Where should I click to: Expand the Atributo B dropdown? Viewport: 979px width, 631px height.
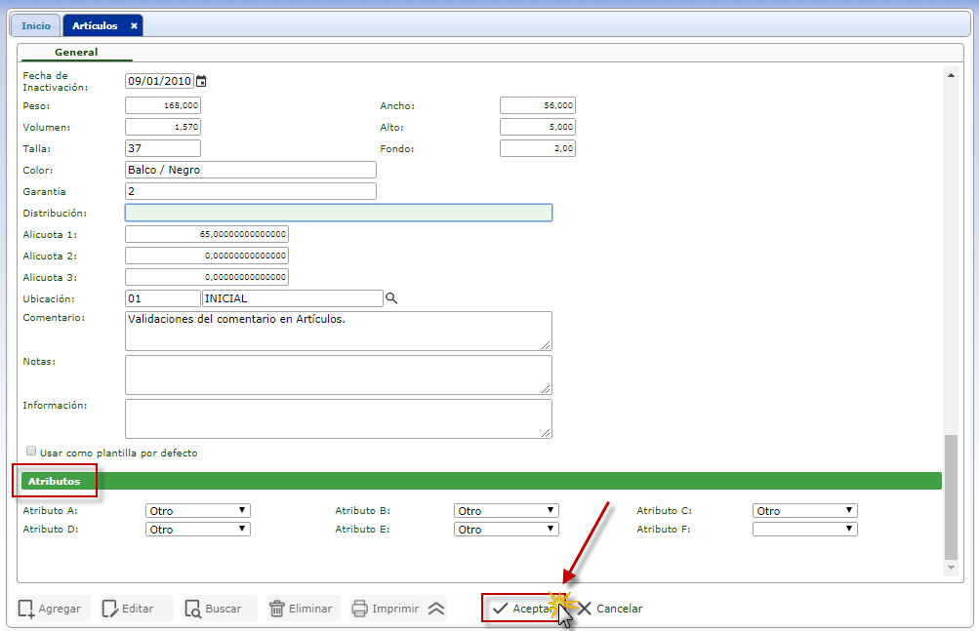507,510
